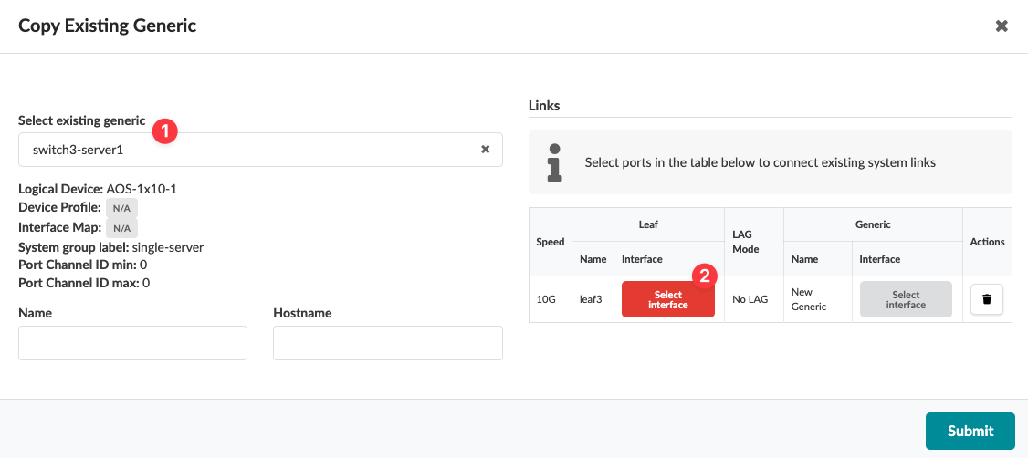1028x458 pixels.
Task: Click the info icon in Links notice
Action: (x=554, y=162)
